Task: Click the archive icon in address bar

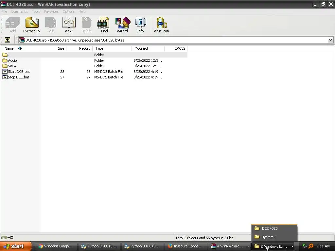Action: pyautogui.click(x=22, y=40)
